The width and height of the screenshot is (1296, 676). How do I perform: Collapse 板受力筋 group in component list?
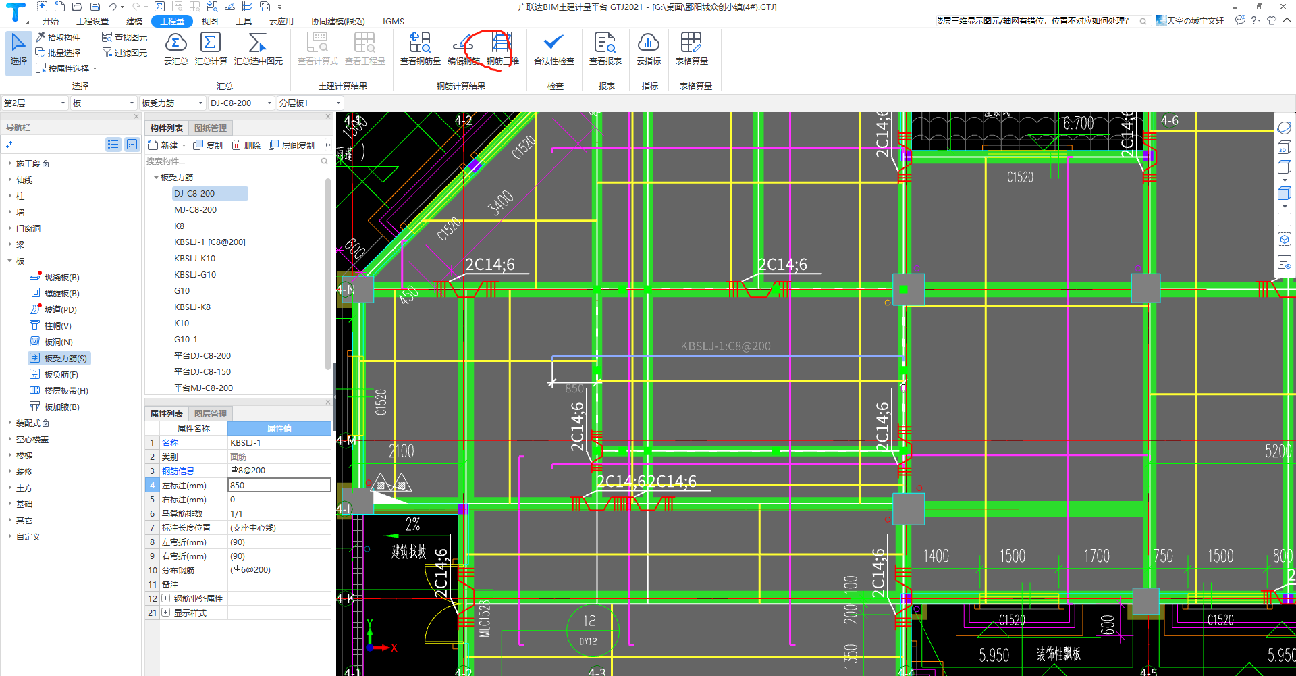point(156,178)
